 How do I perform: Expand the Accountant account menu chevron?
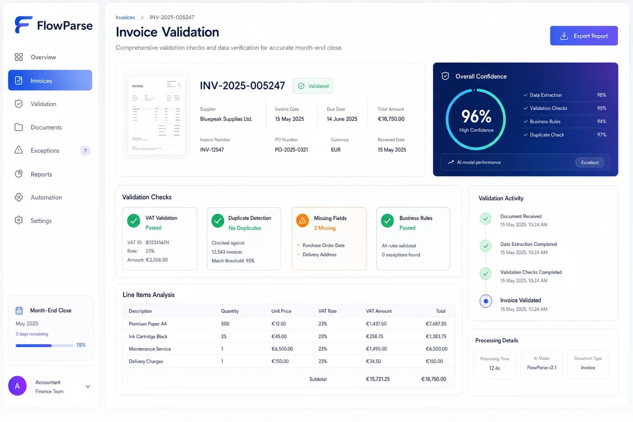(x=88, y=387)
